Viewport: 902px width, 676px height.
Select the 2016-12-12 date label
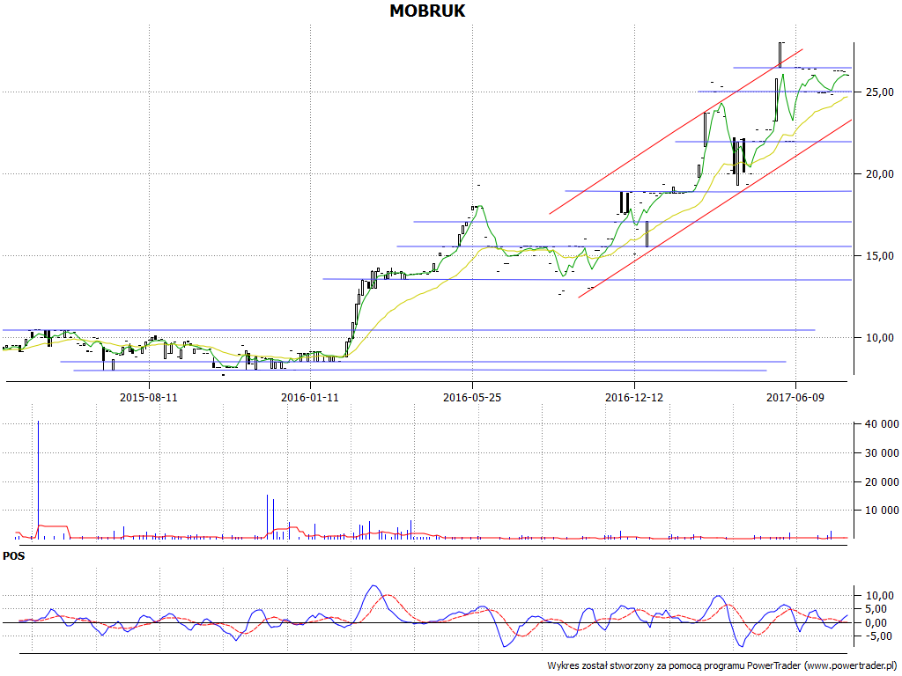tap(634, 397)
